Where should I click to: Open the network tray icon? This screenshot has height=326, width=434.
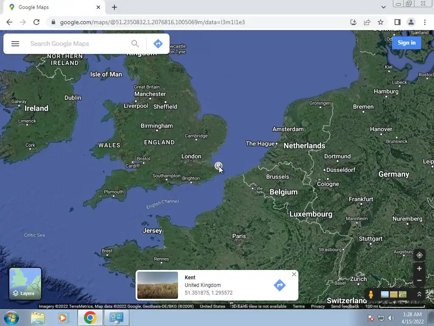[381, 318]
